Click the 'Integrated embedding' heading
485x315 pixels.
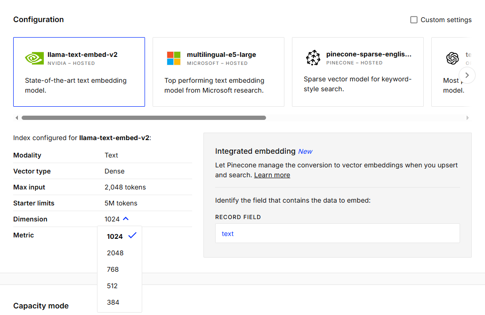[x=255, y=151]
